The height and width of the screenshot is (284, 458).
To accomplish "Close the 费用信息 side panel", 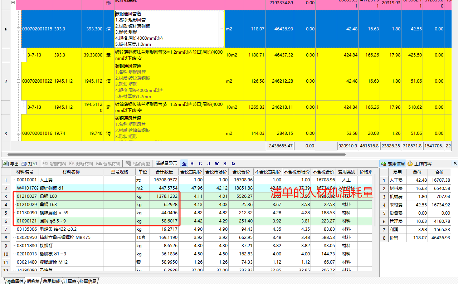I will [x=455, y=163].
